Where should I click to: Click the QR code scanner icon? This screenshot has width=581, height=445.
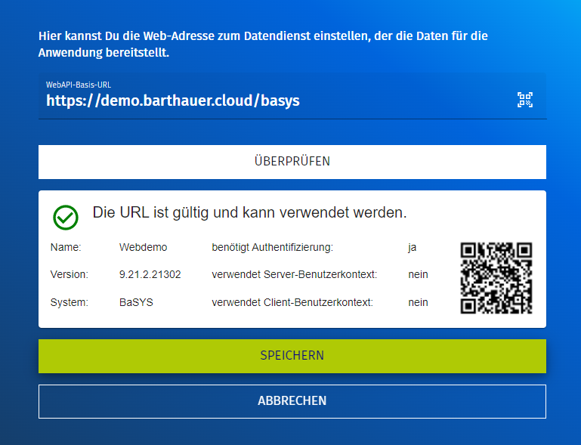(524, 100)
